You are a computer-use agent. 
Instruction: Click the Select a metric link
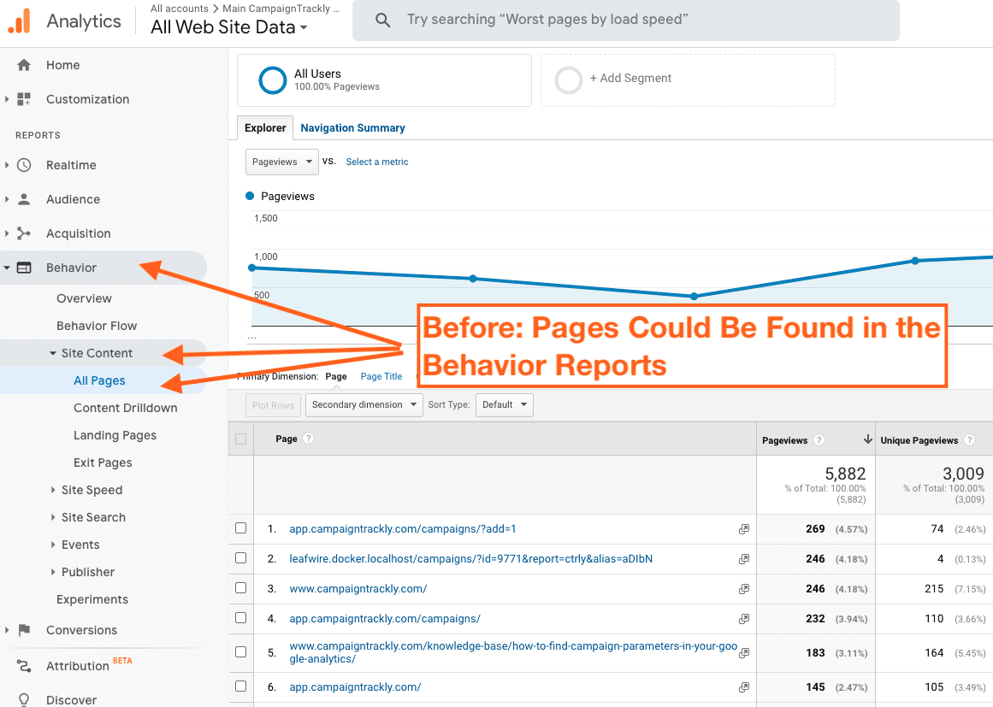[377, 162]
